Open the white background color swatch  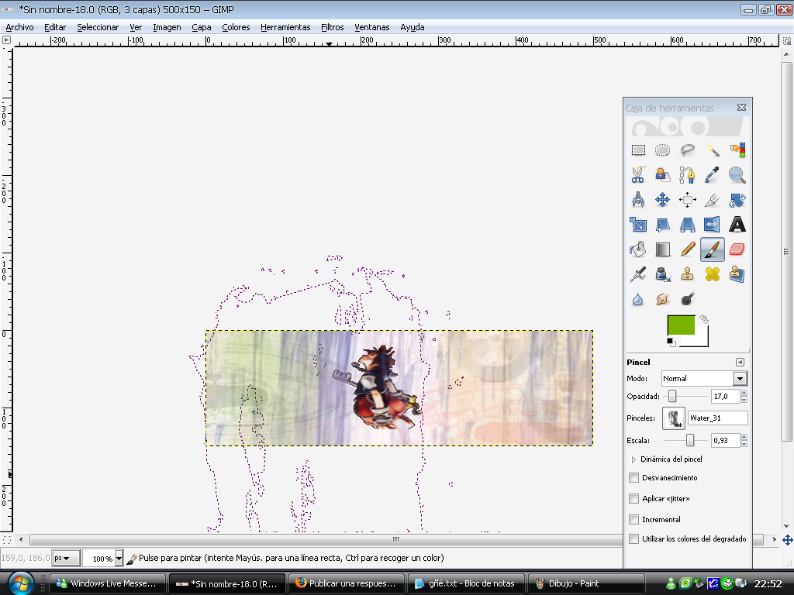[x=702, y=340]
